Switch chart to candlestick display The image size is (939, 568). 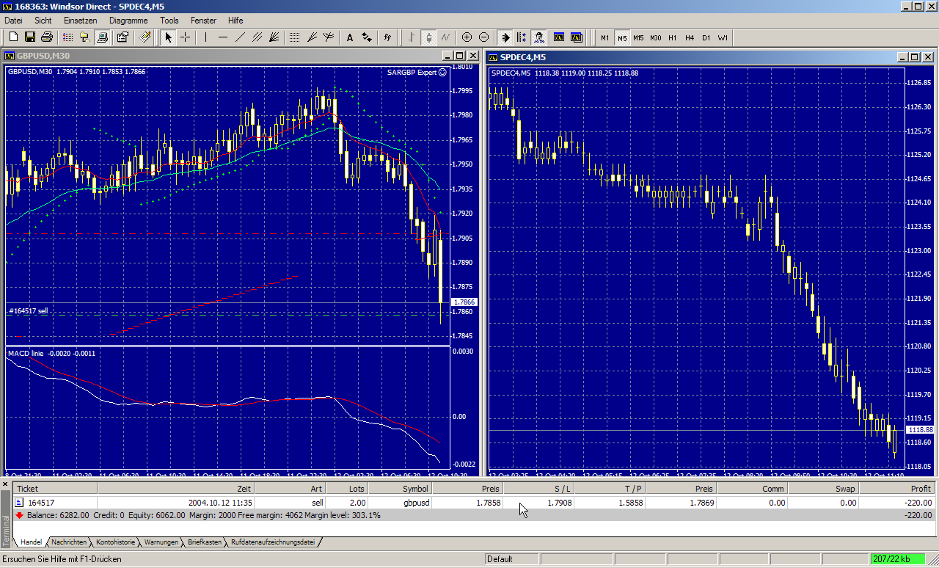click(428, 37)
